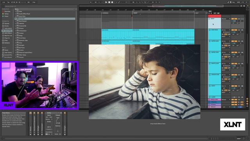250x141 pixels.
Task: Open the Drums category
Action: tap(7, 26)
